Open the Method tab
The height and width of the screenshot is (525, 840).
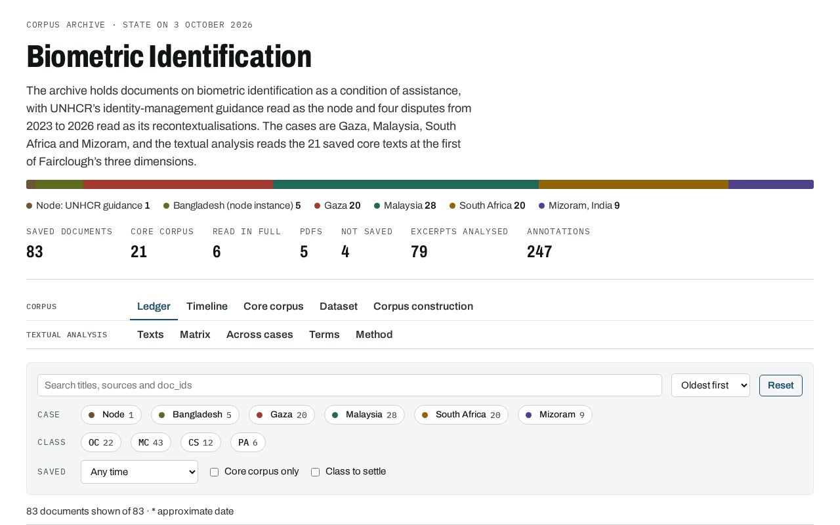click(x=374, y=335)
